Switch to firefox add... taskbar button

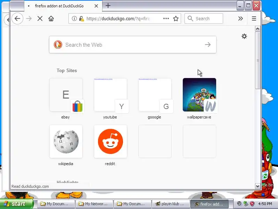[x=210, y=204]
